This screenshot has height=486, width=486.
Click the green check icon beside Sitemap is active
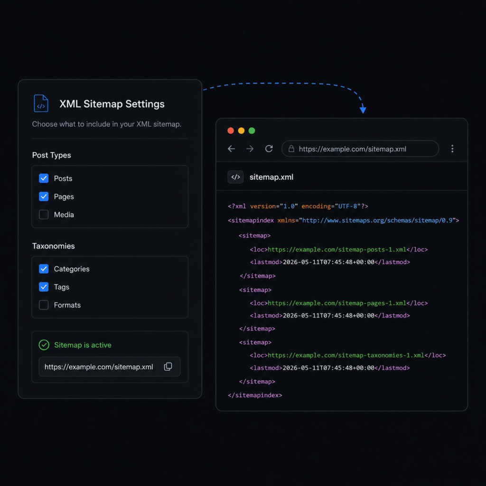tap(44, 345)
